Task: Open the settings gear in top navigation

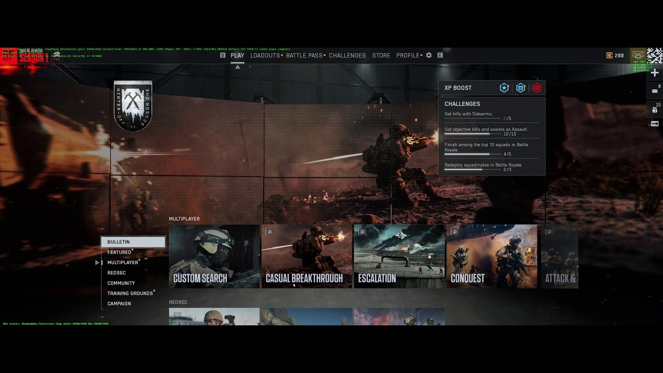Action: click(x=429, y=55)
